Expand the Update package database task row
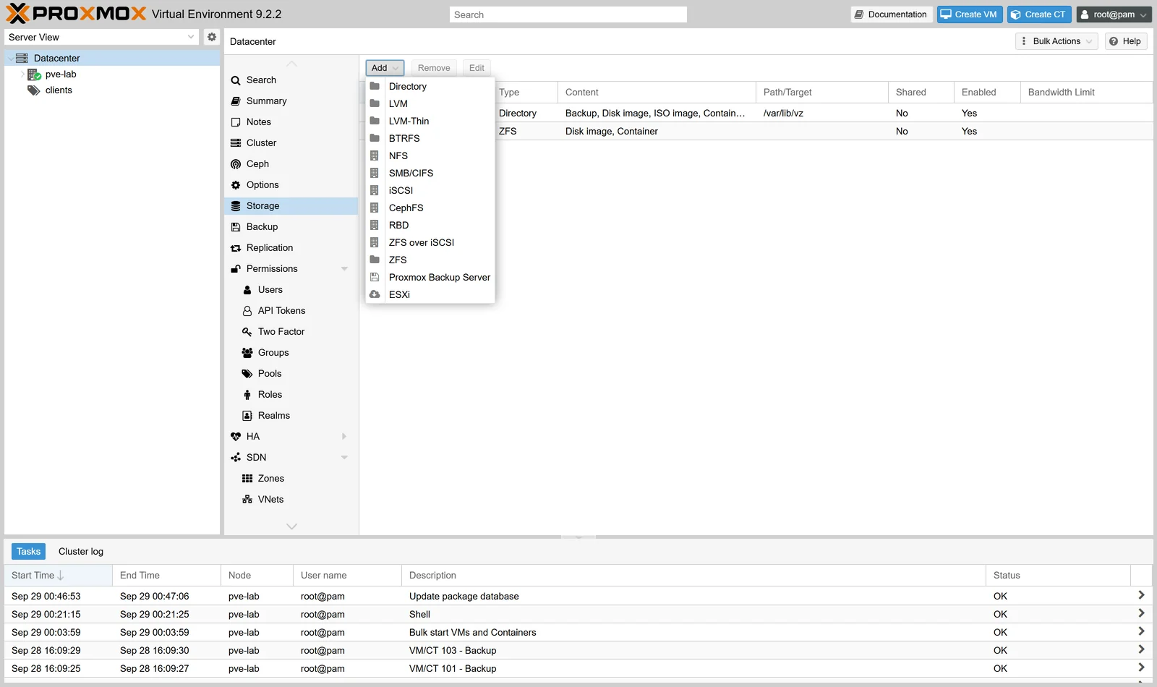 (1141, 595)
